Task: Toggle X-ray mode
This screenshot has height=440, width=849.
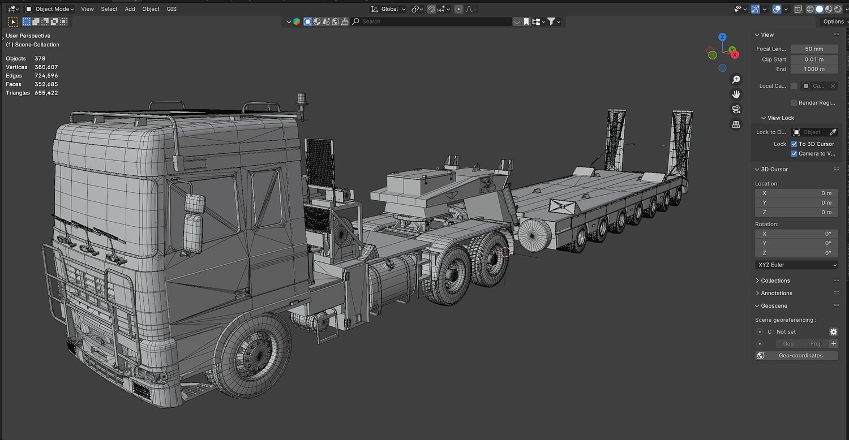Action: coord(798,9)
